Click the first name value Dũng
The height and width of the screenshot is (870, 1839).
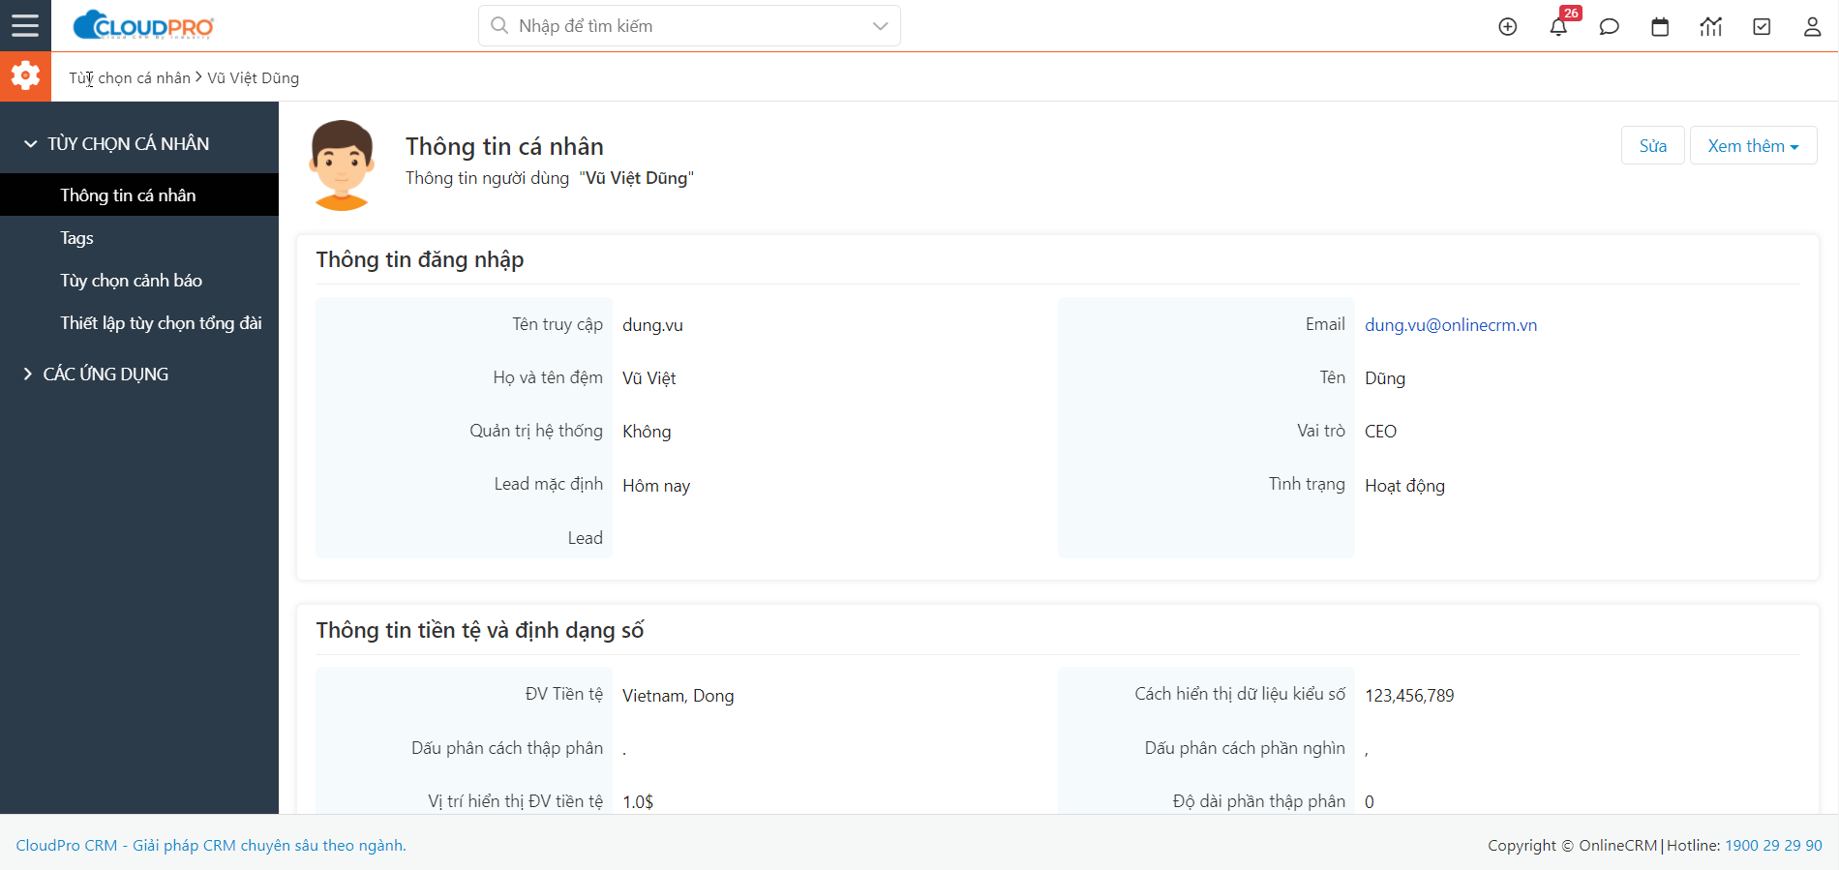pyautogui.click(x=1385, y=378)
